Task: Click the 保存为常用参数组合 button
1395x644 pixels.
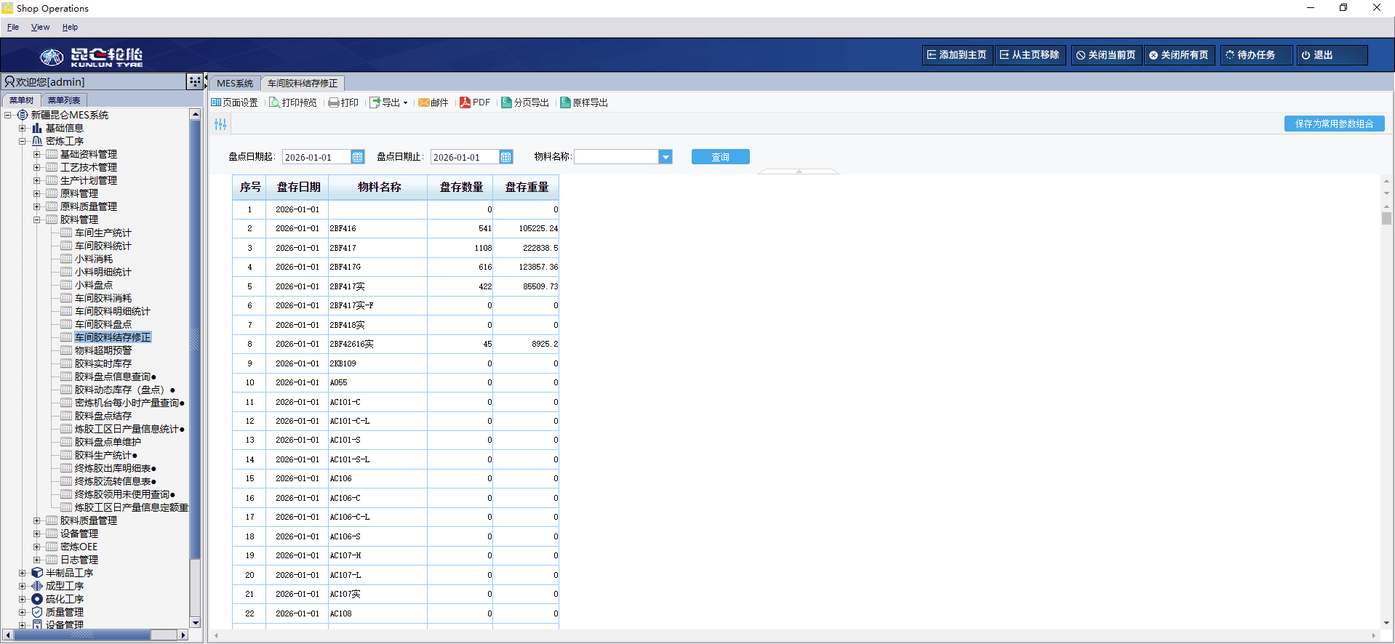Action: 1334,124
